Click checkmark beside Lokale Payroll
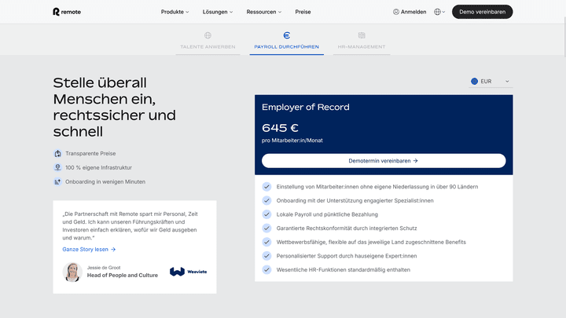This screenshot has width=566, height=318. tap(266, 214)
